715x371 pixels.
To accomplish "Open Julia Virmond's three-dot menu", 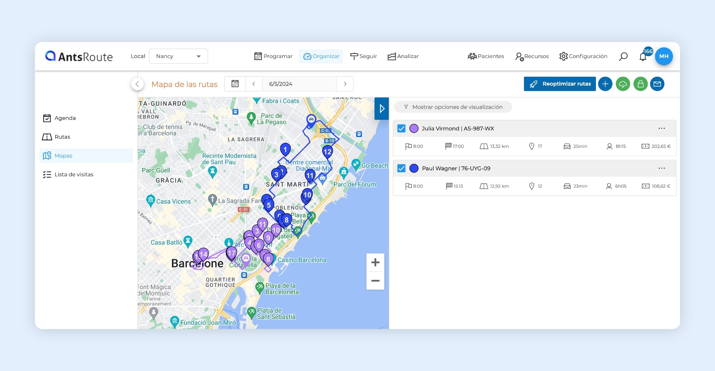I will (661, 129).
